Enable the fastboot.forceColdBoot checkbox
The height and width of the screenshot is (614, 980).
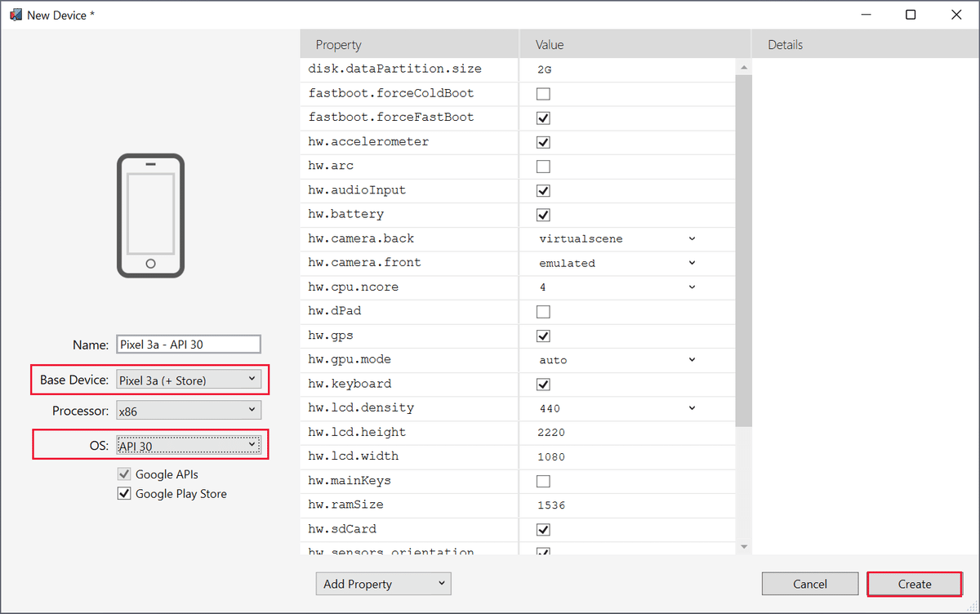pos(543,94)
